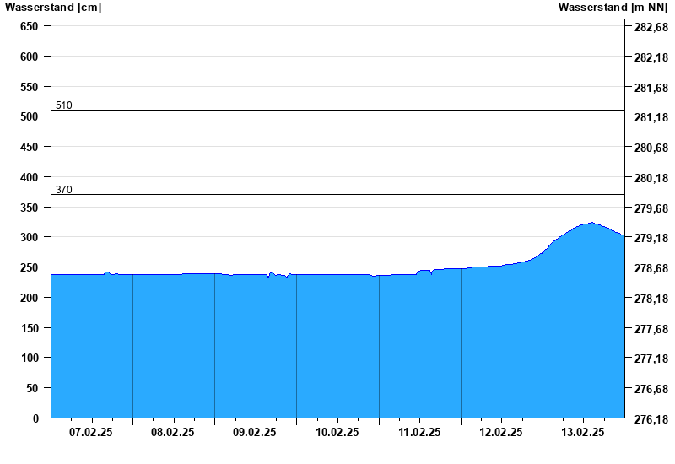Image resolution: width=675 pixels, height=464 pixels.
Task: Click the date label 13.02.25
Action: 583,432
